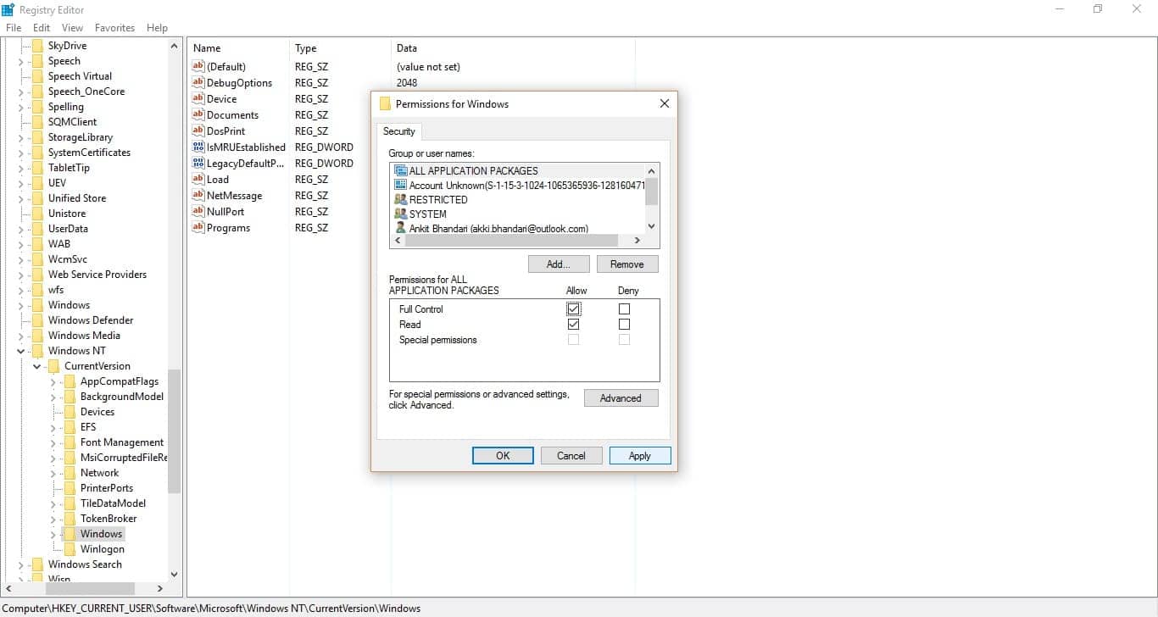The height and width of the screenshot is (617, 1158).
Task: Click the IsMRUEstablished DWORD value icon
Action: (199, 147)
